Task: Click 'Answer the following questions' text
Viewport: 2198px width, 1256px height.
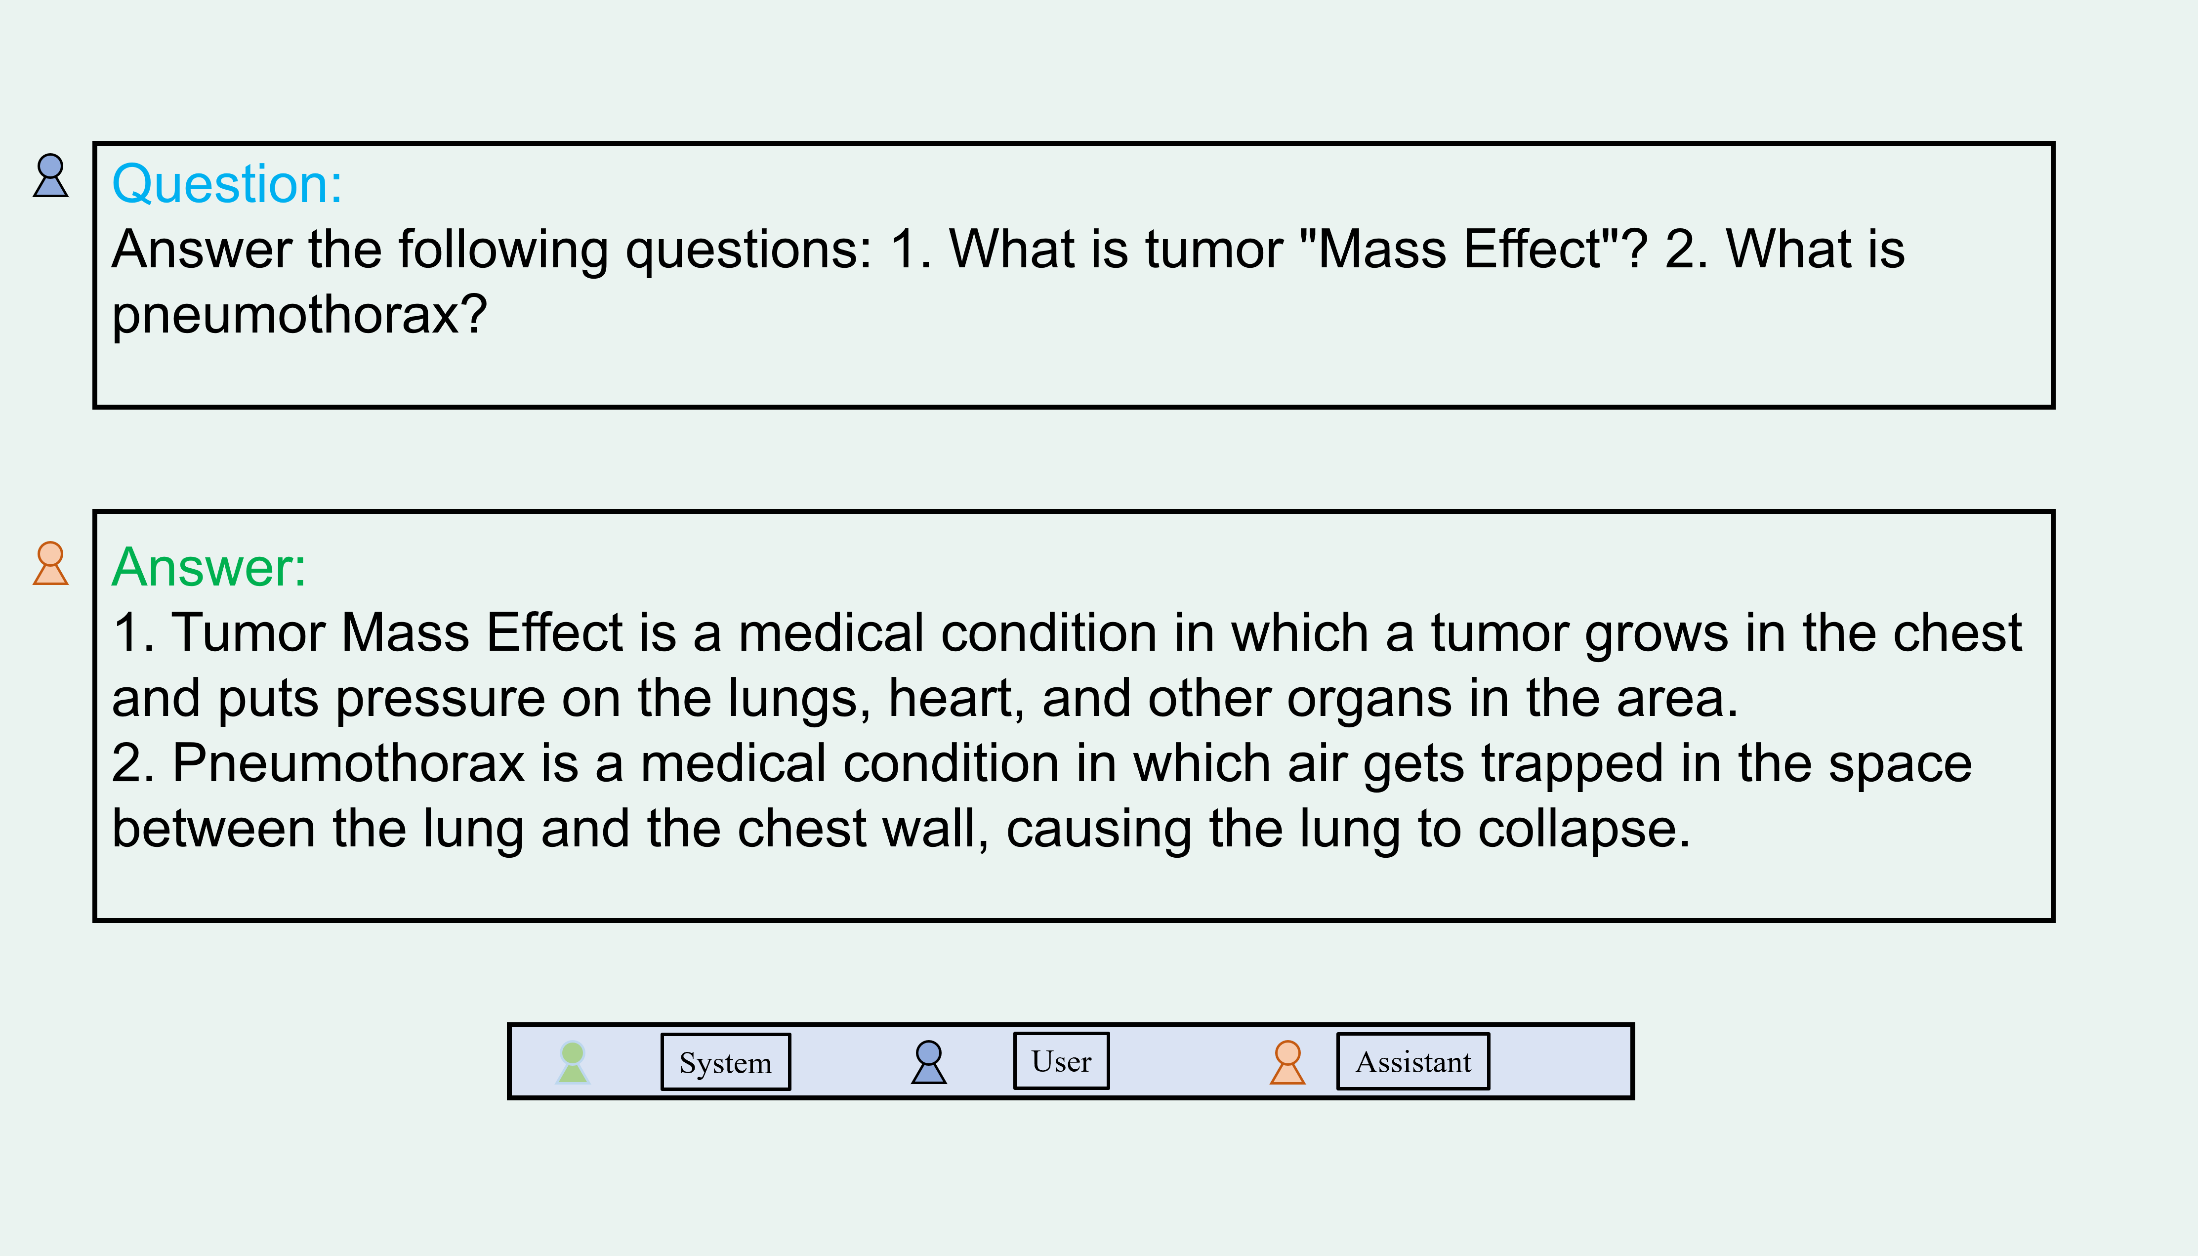Action: (493, 250)
